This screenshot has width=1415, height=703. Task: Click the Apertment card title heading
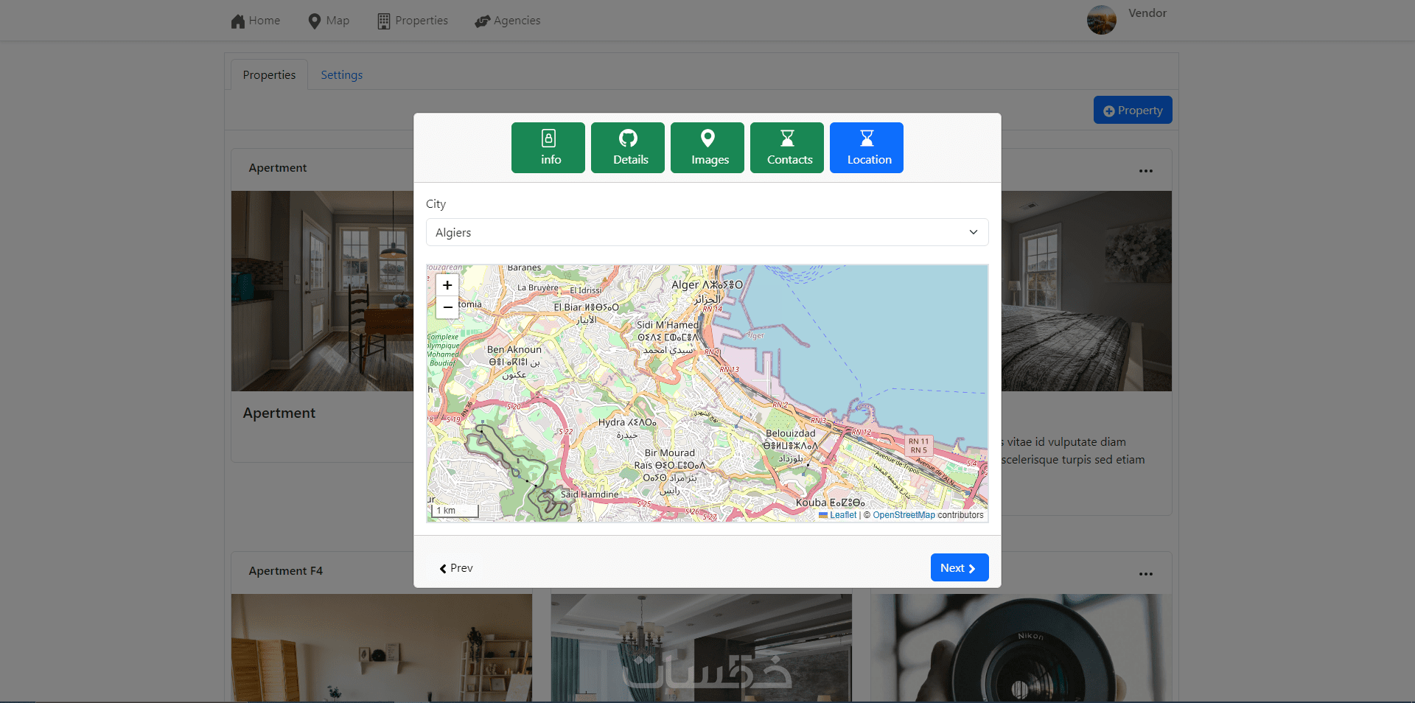coord(279,413)
